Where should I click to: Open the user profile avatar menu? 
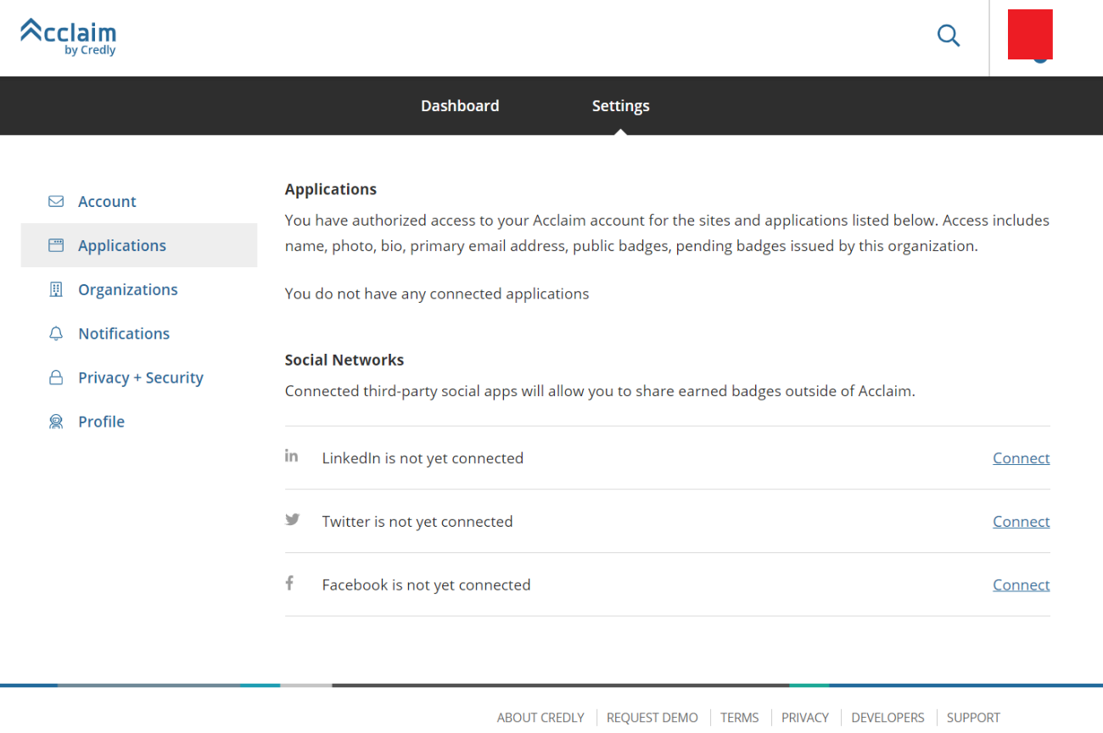pos(1030,36)
